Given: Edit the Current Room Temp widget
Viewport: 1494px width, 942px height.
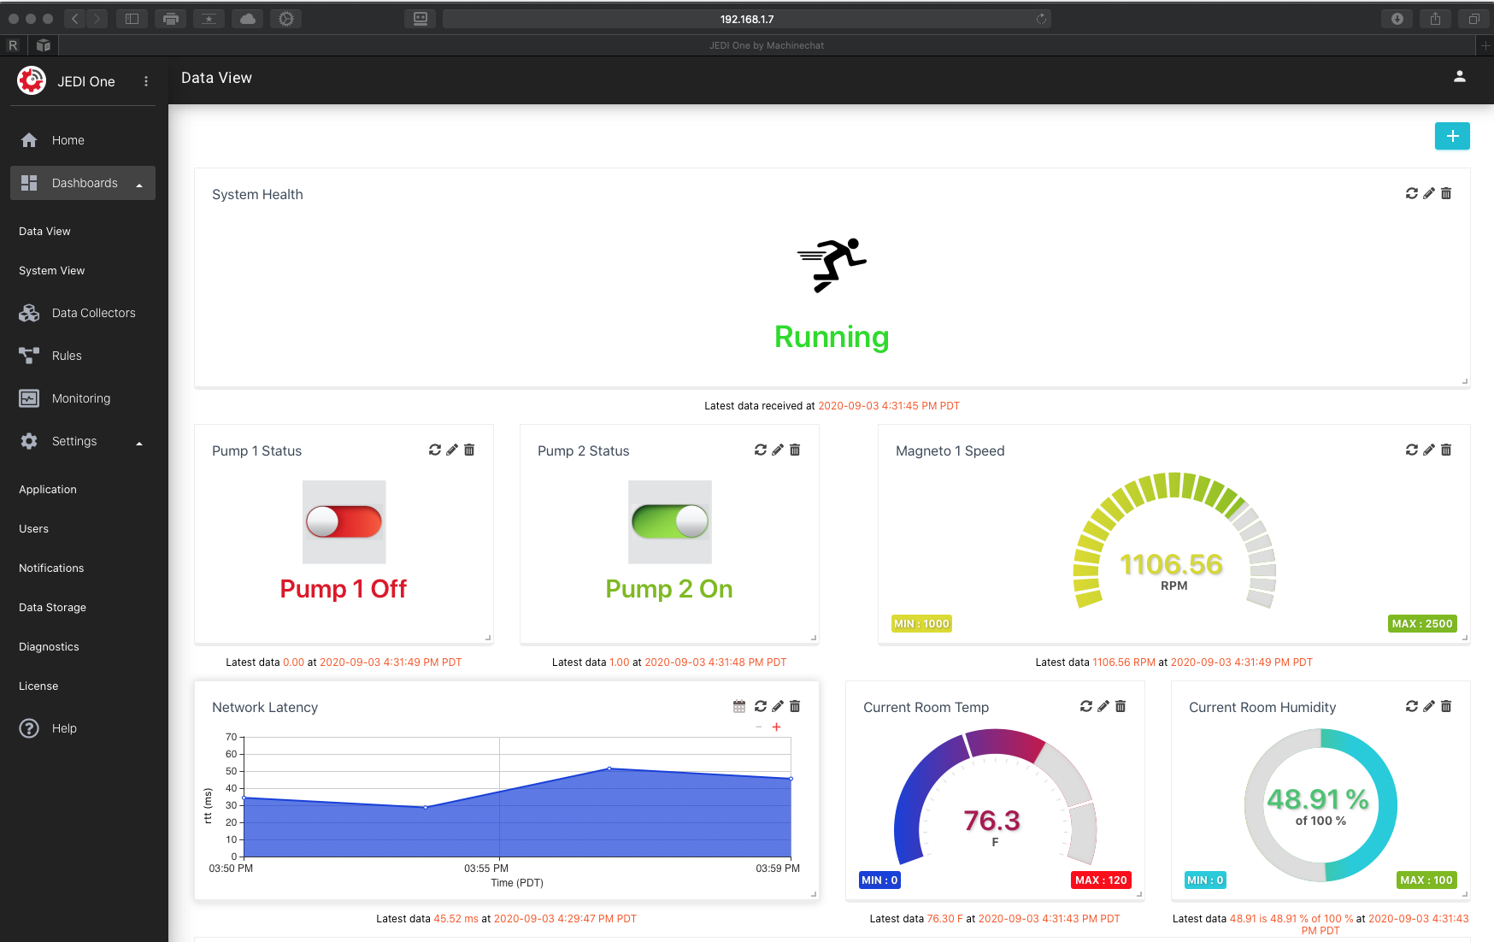Looking at the screenshot, I should click(x=1103, y=706).
